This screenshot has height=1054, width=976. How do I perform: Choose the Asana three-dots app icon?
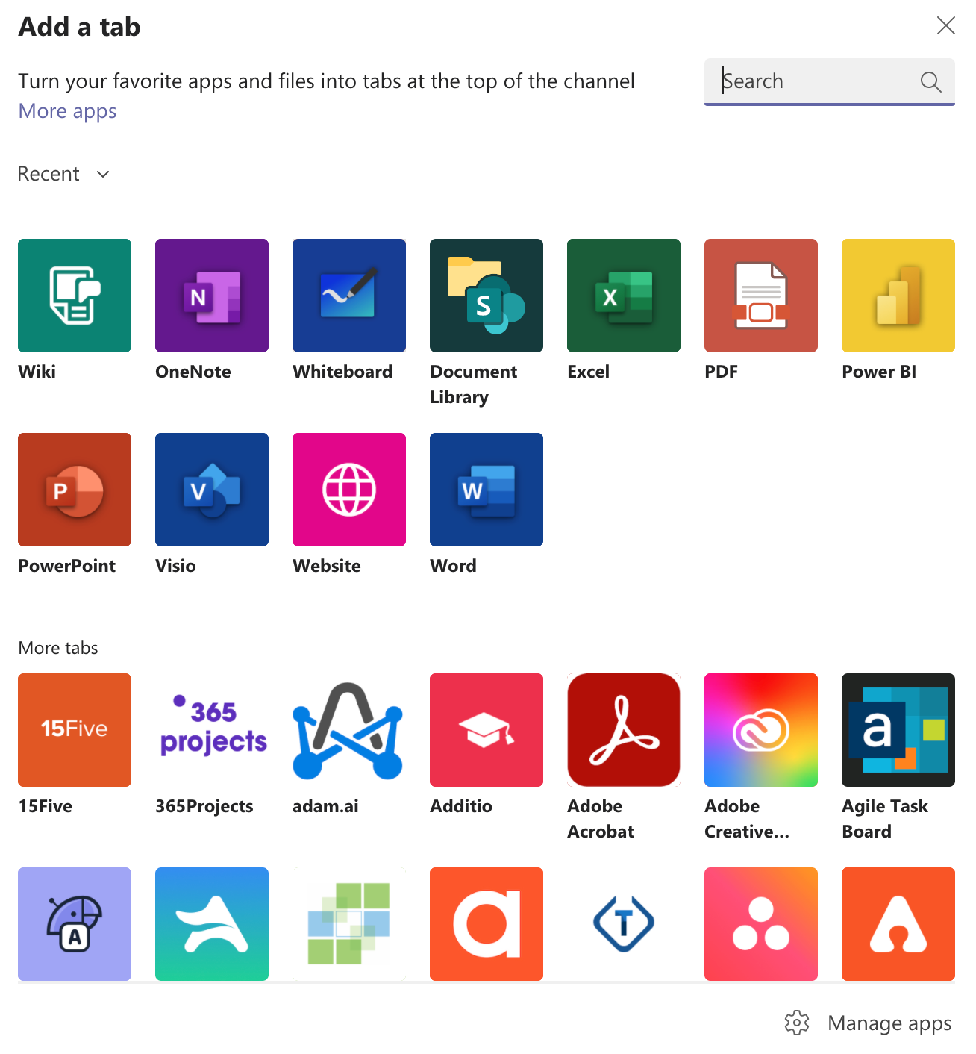[x=761, y=924]
